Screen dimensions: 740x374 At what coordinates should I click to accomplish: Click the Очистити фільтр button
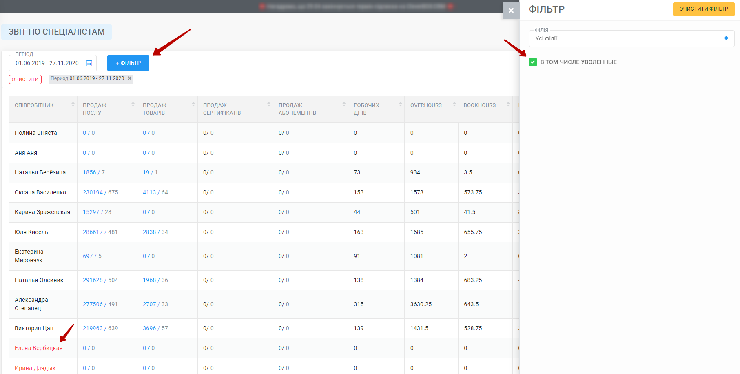pyautogui.click(x=703, y=9)
